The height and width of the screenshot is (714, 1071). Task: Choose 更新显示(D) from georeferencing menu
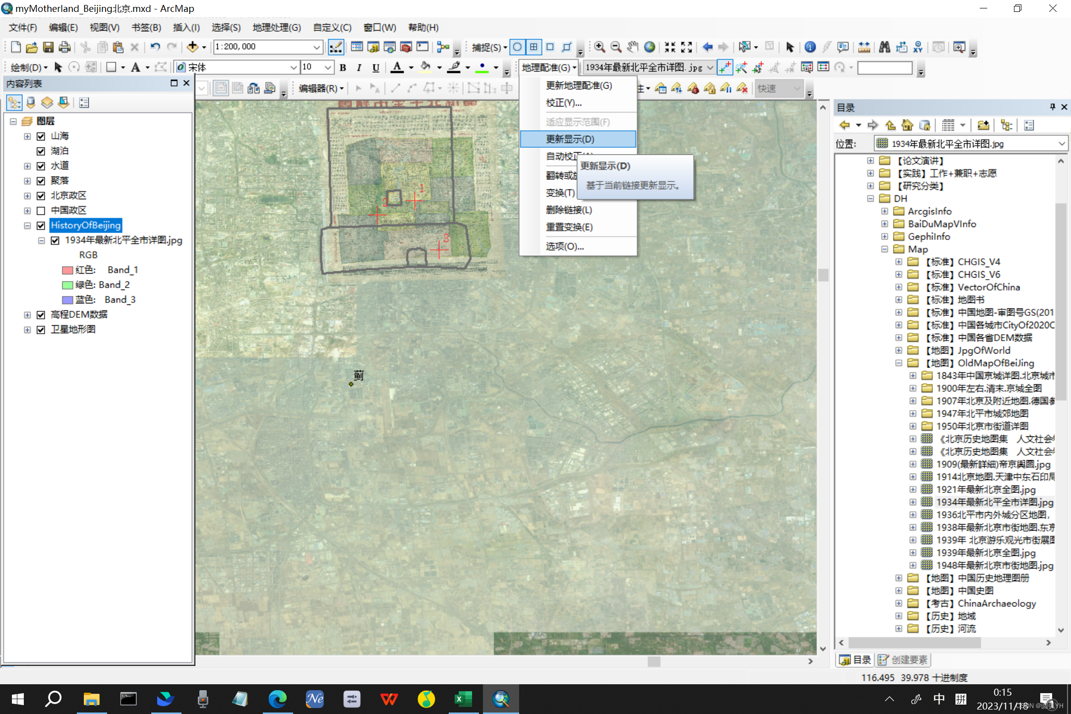coord(570,139)
